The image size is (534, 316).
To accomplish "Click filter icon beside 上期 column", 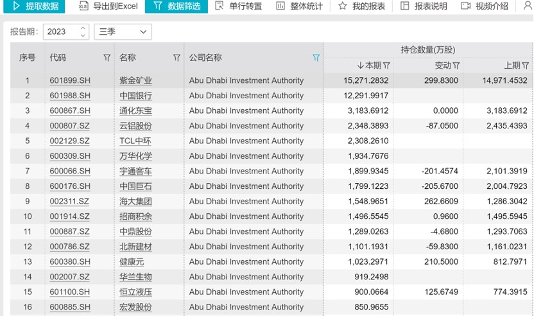I will coord(526,66).
